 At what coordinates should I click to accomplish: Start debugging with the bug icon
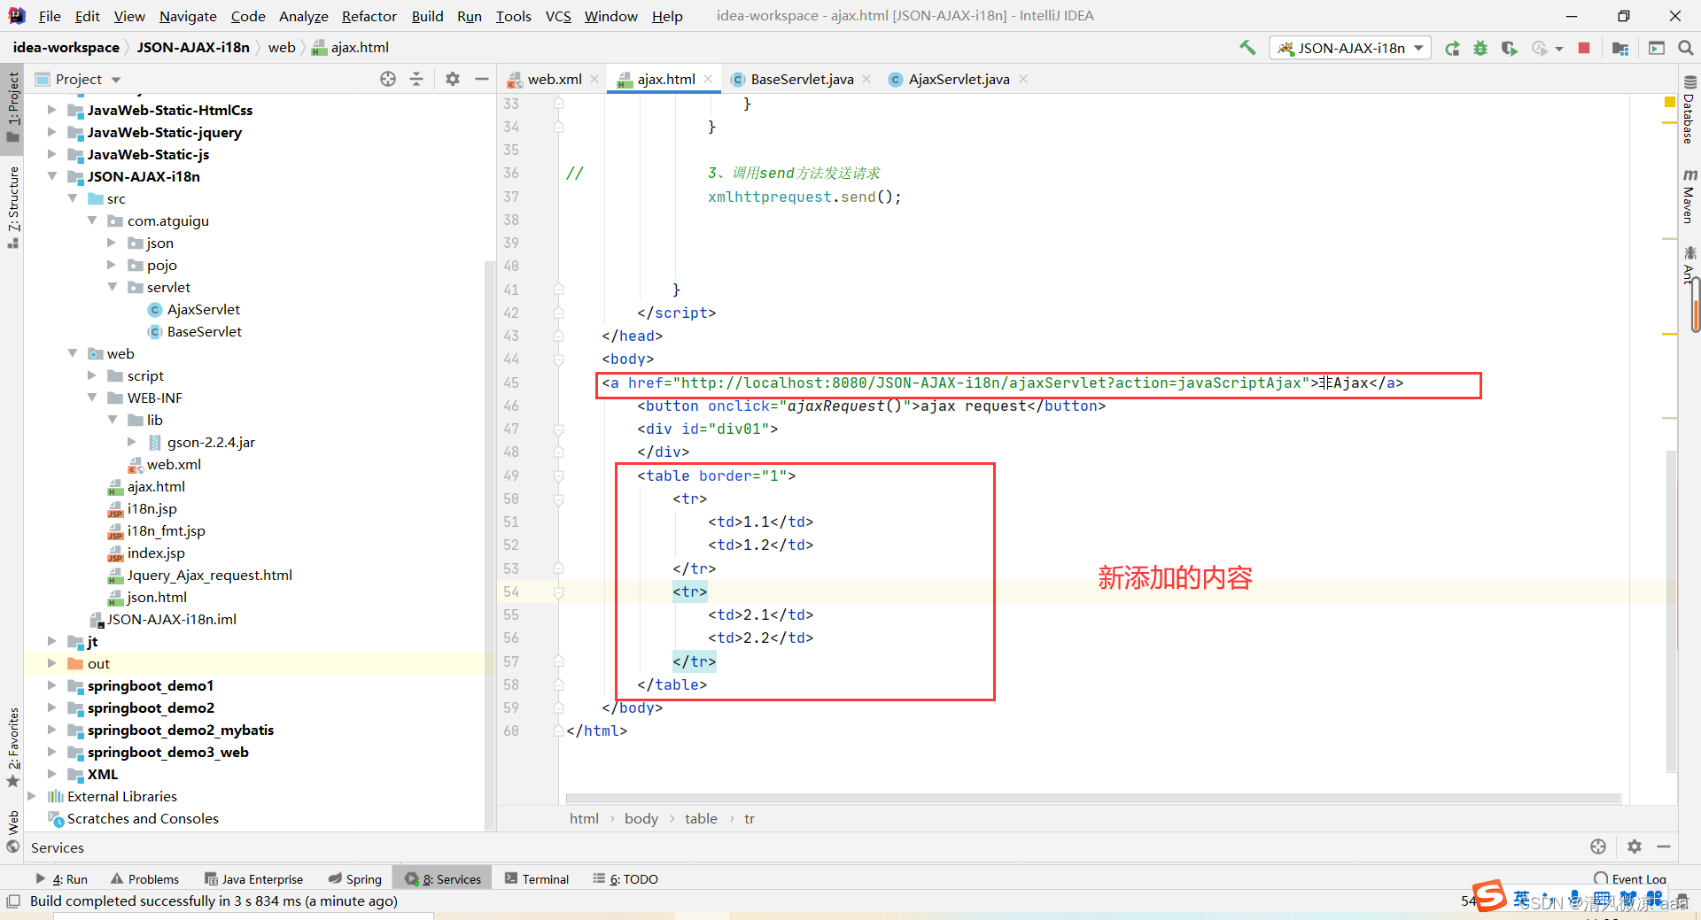click(1480, 48)
